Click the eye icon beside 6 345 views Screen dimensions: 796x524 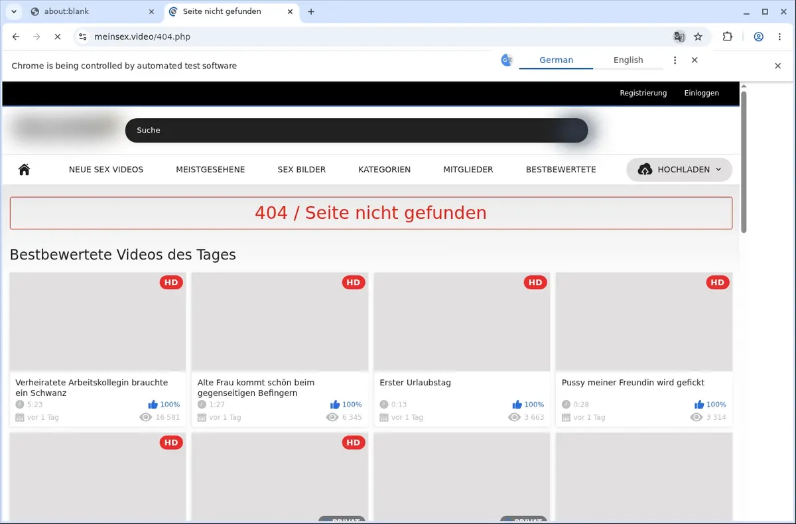332,417
